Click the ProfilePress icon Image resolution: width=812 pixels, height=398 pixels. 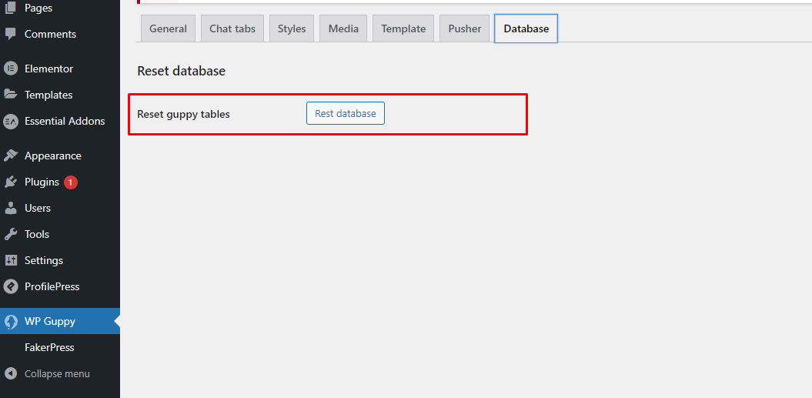pyautogui.click(x=11, y=286)
